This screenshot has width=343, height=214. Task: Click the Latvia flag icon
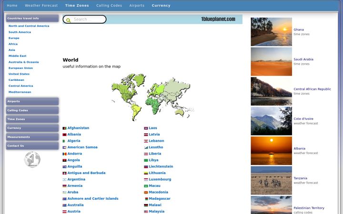pos(146,135)
